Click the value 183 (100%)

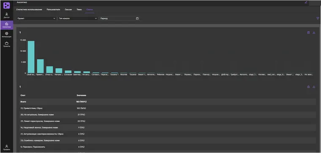82,102
